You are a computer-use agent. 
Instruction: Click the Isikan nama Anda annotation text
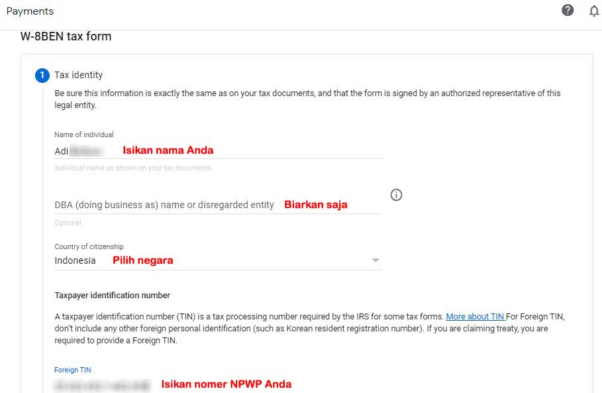click(x=168, y=150)
